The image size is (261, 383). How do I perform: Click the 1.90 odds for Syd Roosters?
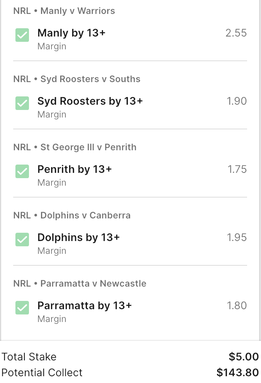pos(237,101)
